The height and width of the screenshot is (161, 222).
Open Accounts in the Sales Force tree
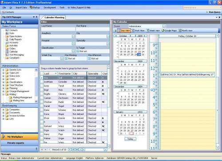(14, 43)
